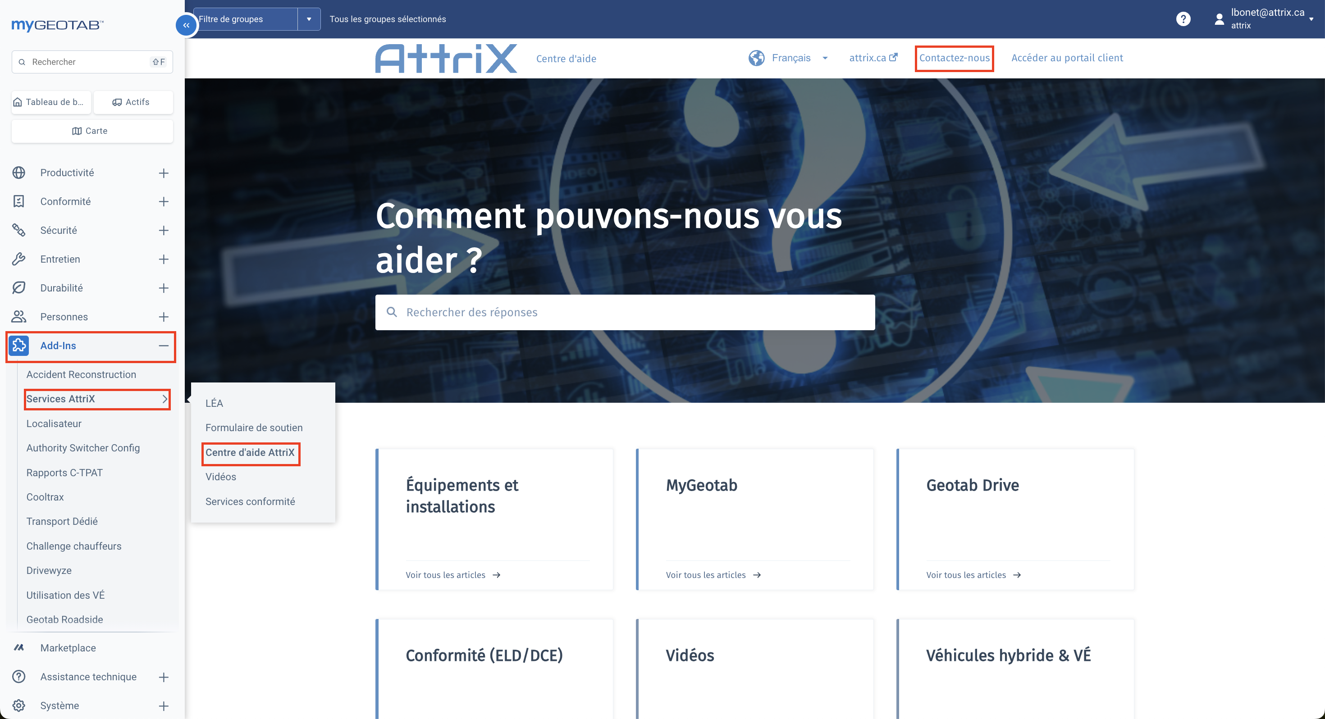Image resolution: width=1325 pixels, height=719 pixels.
Task: Open Authority Switcher Config add-in
Action: point(83,448)
